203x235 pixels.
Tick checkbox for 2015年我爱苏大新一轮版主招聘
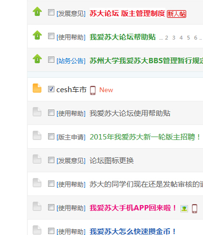click(51, 137)
